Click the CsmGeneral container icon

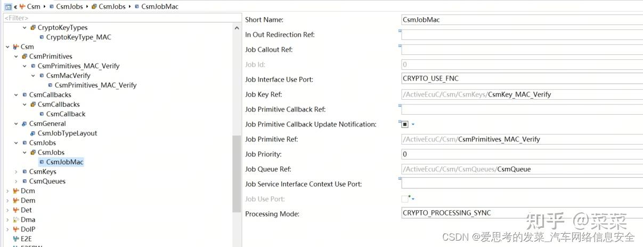[25, 124]
